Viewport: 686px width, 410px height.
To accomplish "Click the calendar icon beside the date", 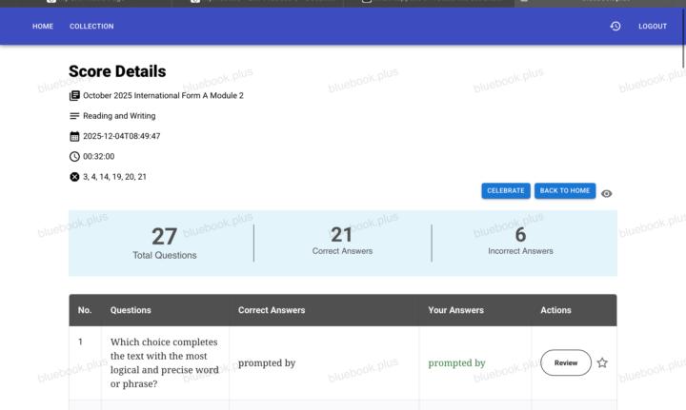I will point(74,136).
